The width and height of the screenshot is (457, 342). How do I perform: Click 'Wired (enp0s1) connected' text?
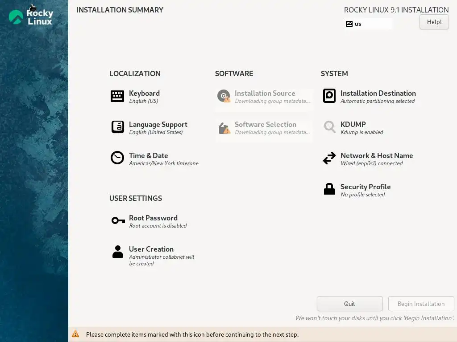tap(372, 163)
